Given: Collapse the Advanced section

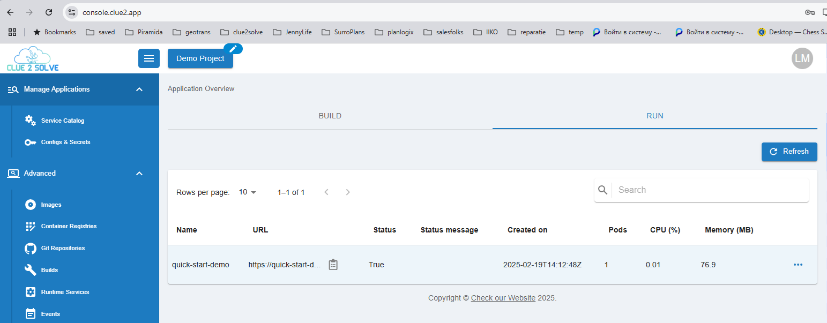Looking at the screenshot, I should (139, 174).
